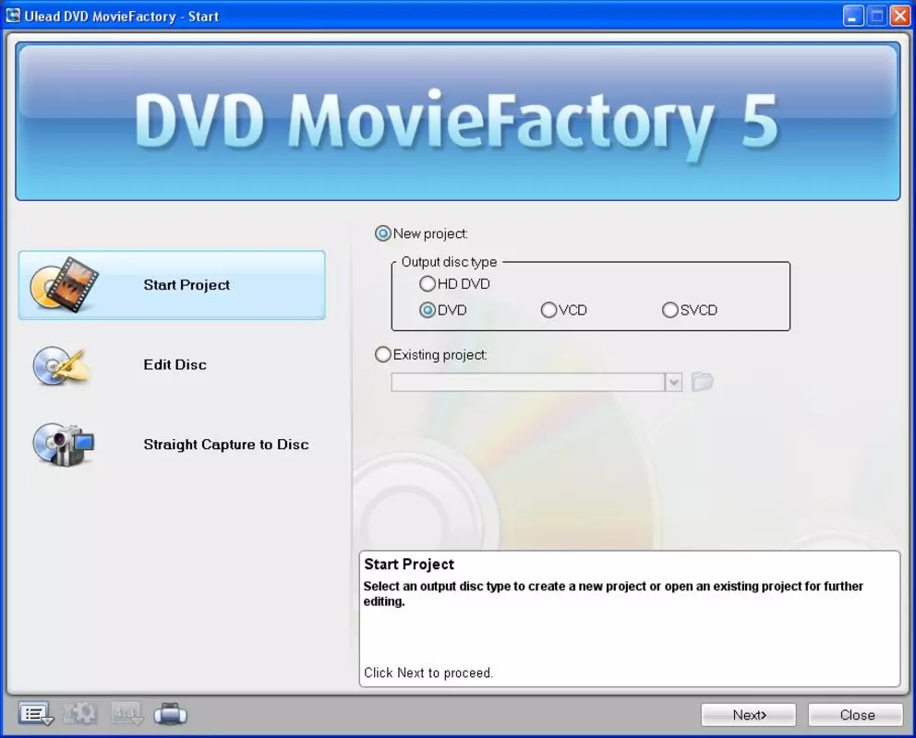Select the Existing project radio button
Viewport: 916px width, 738px height.
click(x=382, y=355)
